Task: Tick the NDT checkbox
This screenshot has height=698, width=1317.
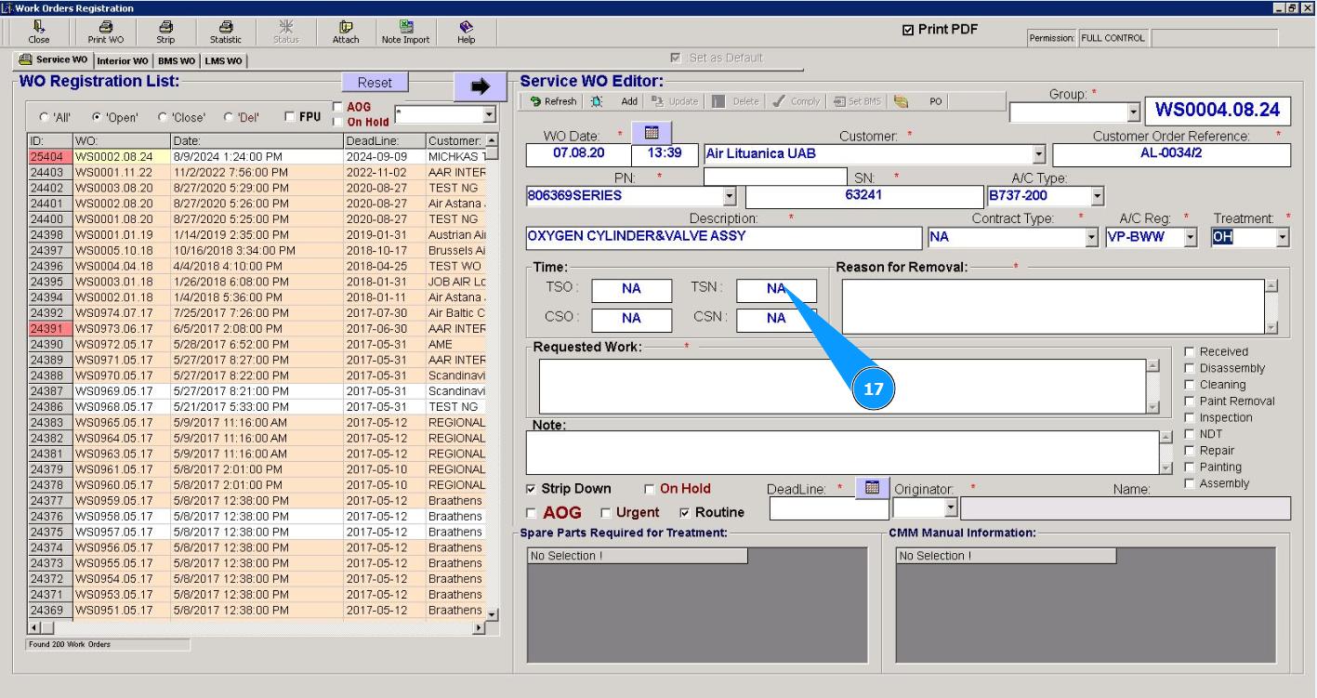Action: [x=1190, y=434]
